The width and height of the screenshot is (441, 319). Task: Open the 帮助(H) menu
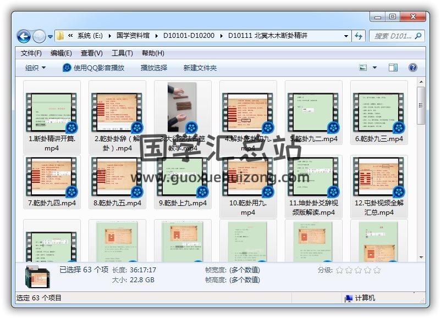(153, 53)
